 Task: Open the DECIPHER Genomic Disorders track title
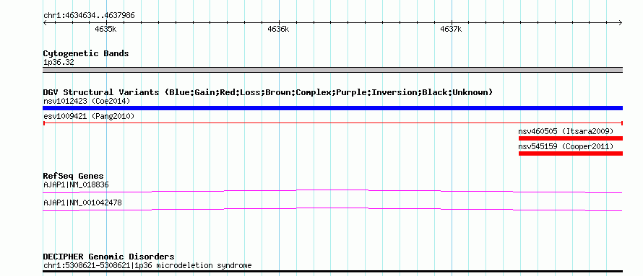pyautogui.click(x=108, y=257)
